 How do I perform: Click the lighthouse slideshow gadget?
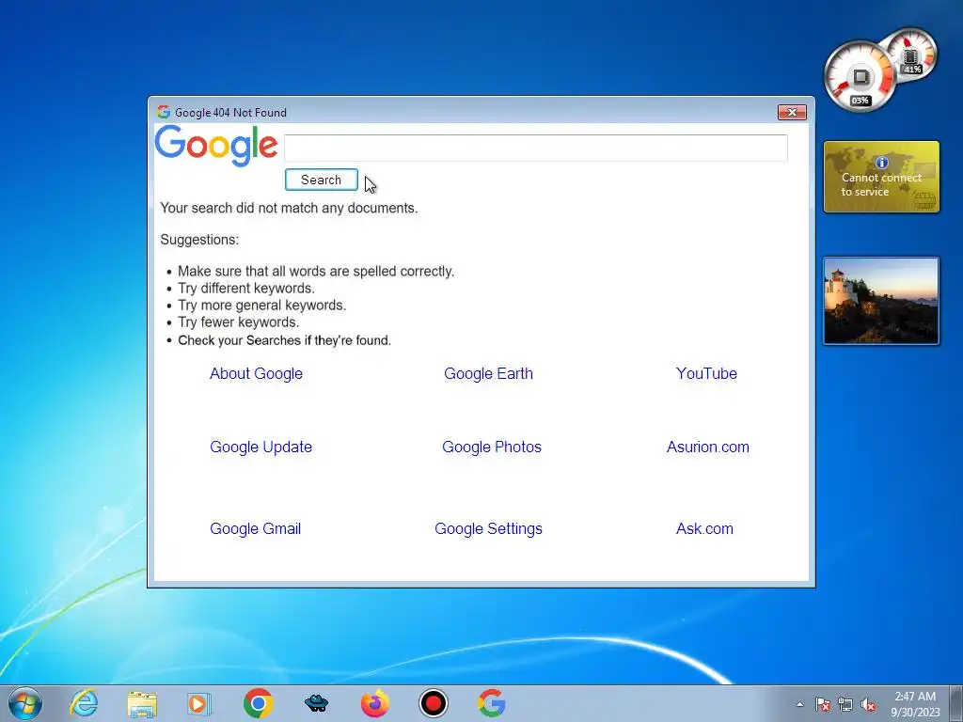pyautogui.click(x=881, y=301)
